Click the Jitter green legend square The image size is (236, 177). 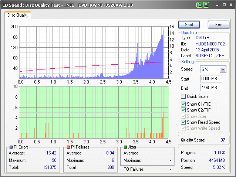click(x=125, y=147)
